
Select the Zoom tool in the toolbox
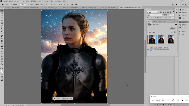[2, 64]
